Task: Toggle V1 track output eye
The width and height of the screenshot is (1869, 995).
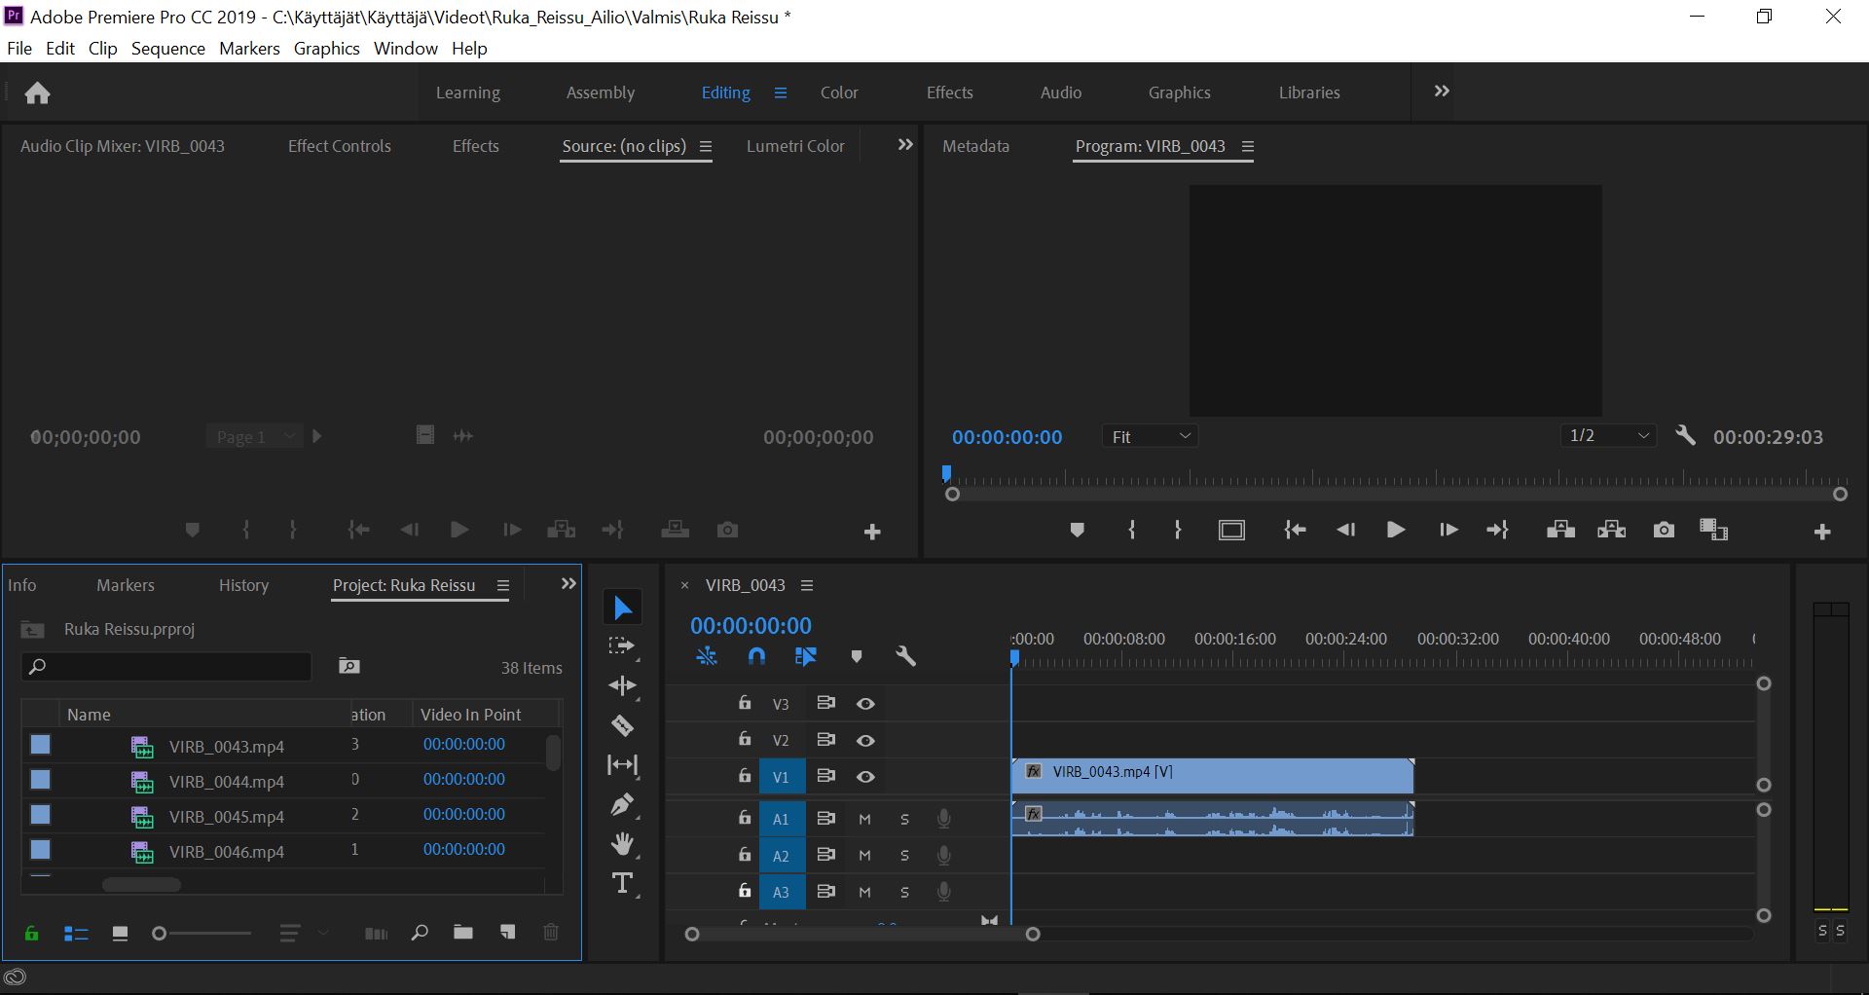Action: (x=865, y=777)
